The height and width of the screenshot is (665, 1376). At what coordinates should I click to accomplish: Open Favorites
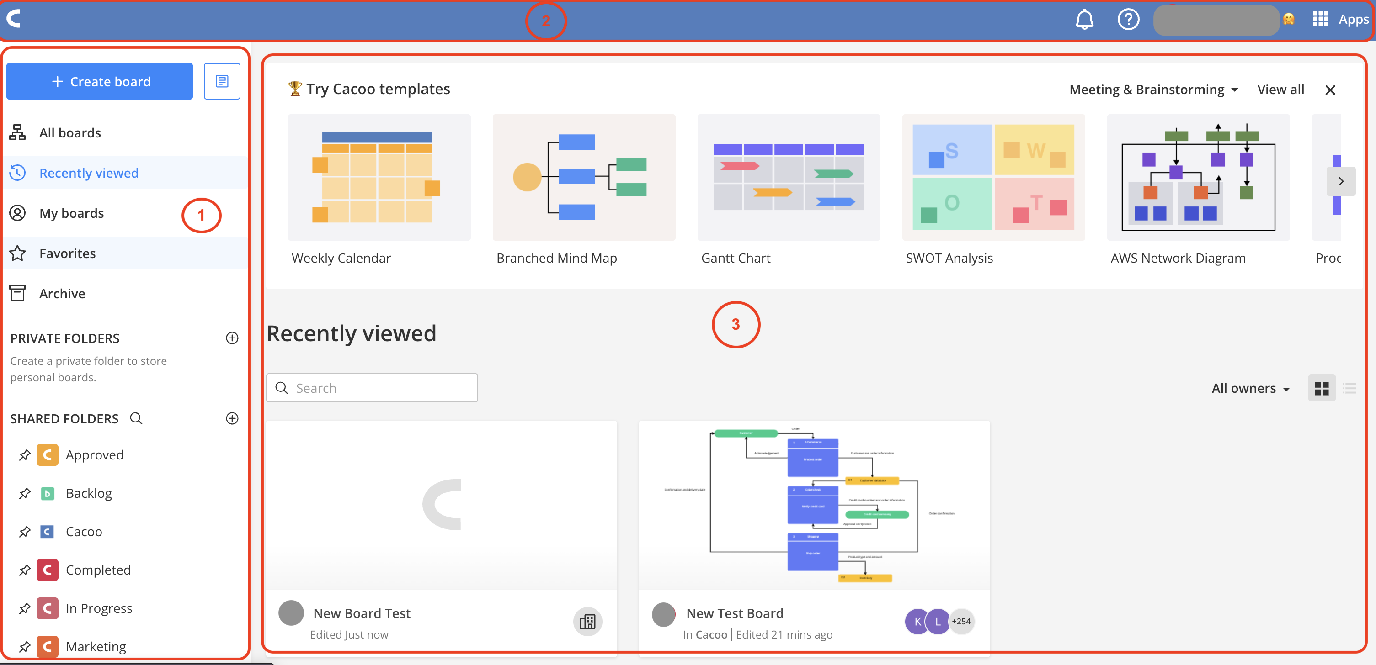click(125, 253)
